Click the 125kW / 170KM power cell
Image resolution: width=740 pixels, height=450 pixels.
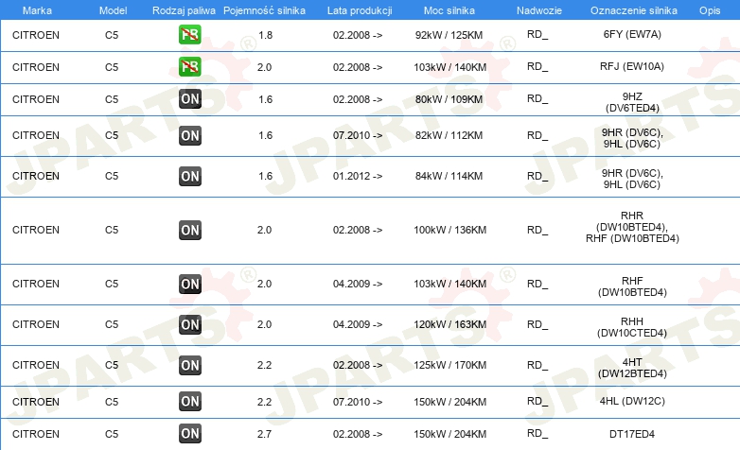(x=450, y=365)
